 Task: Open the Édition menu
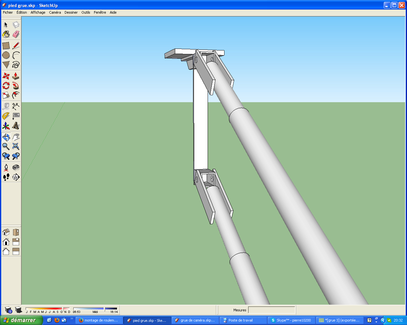point(22,12)
